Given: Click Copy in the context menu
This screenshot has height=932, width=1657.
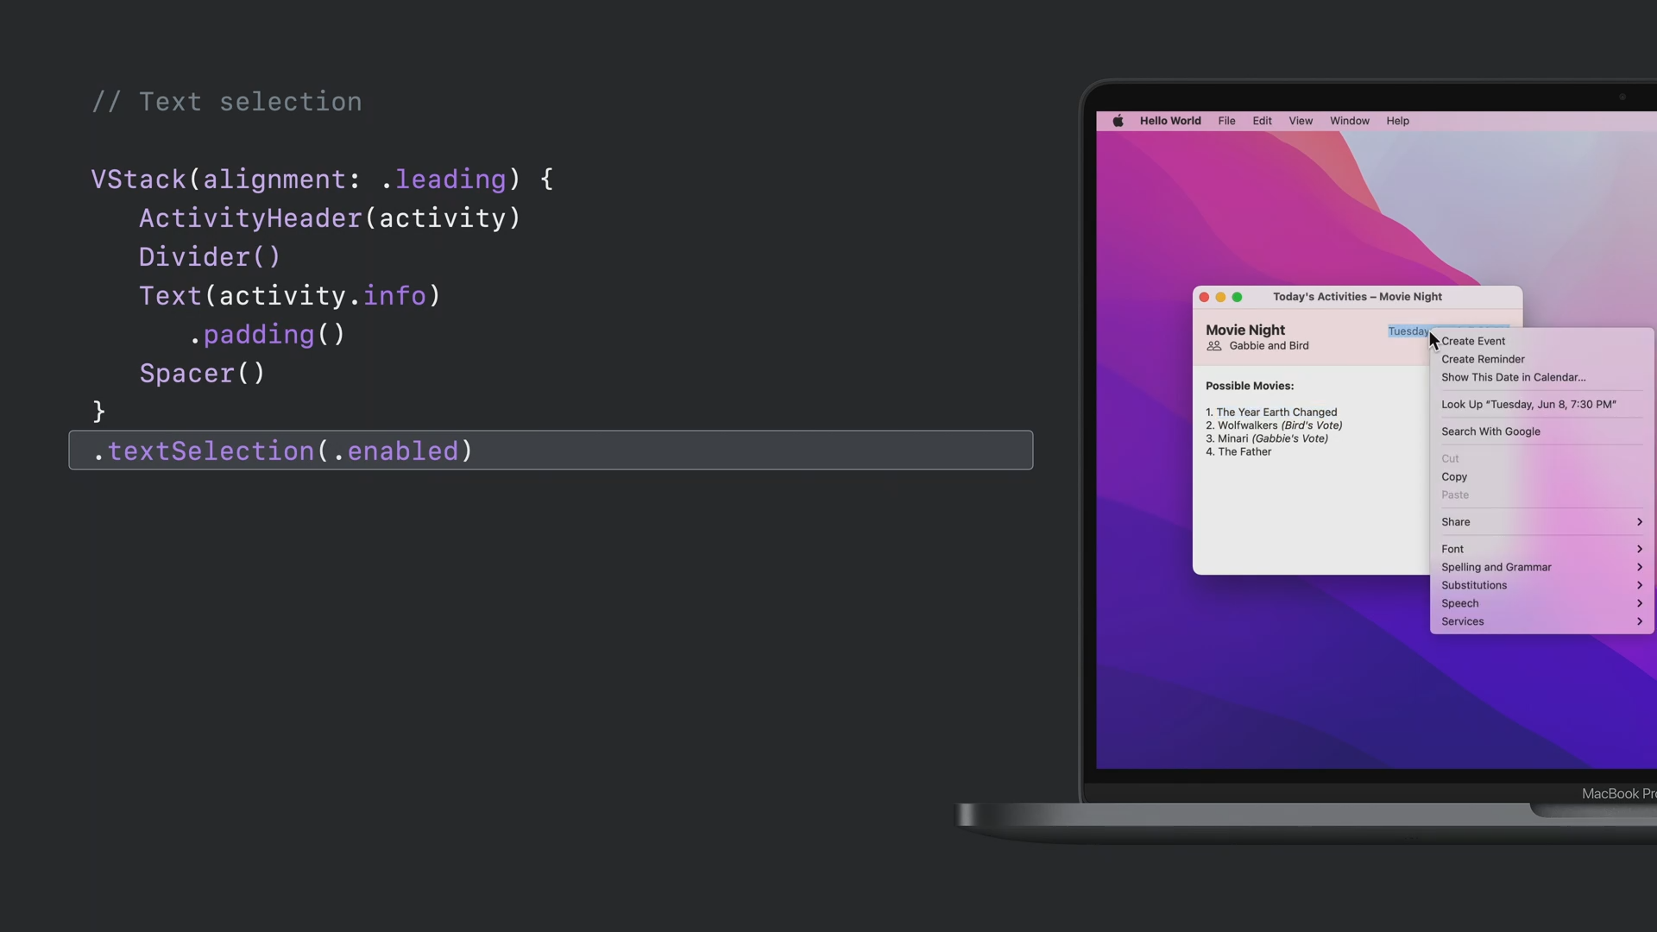Looking at the screenshot, I should (x=1454, y=476).
